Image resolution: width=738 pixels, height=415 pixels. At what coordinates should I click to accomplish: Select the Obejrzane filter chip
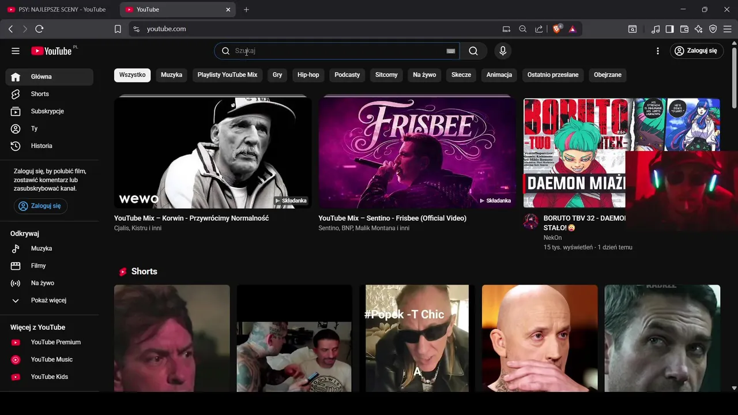click(608, 75)
